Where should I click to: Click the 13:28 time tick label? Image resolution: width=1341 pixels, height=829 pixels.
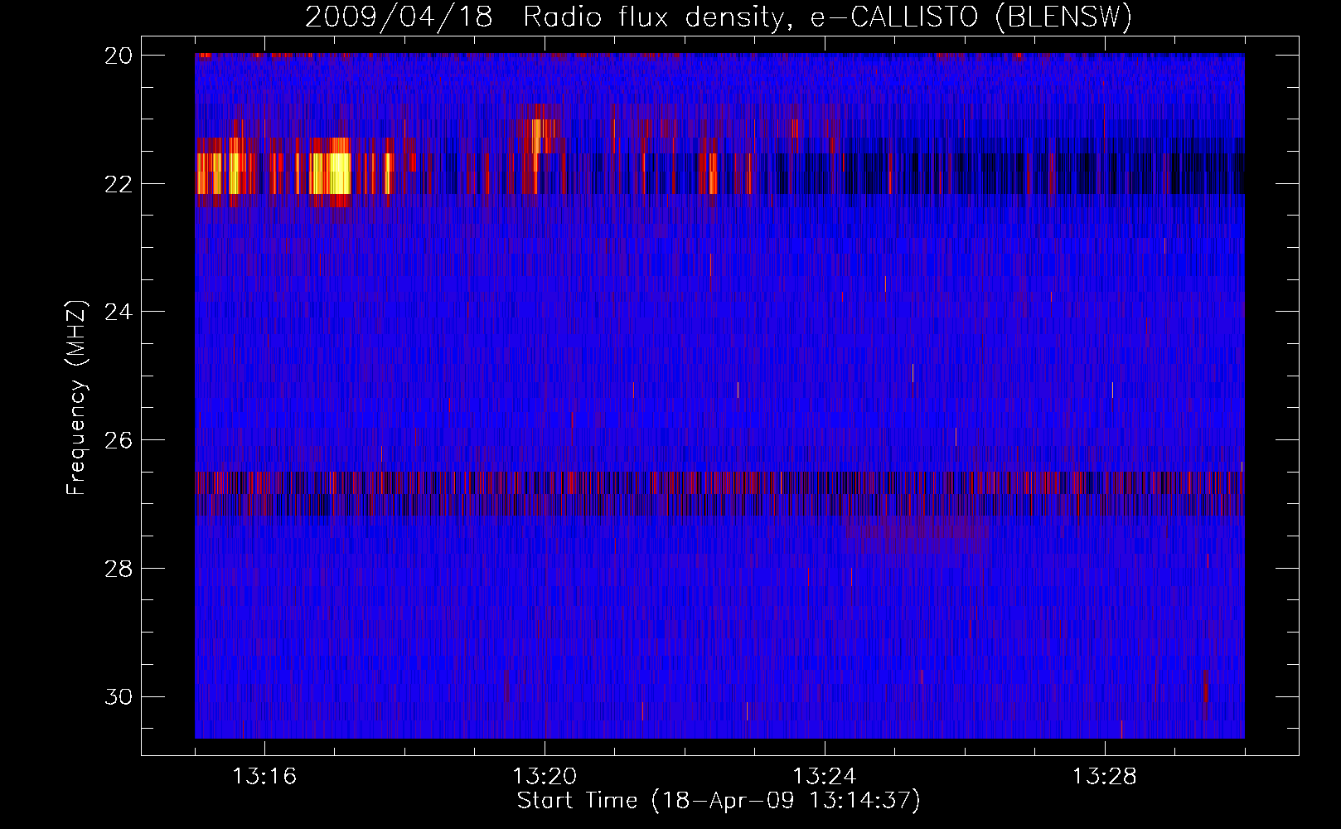point(1105,777)
